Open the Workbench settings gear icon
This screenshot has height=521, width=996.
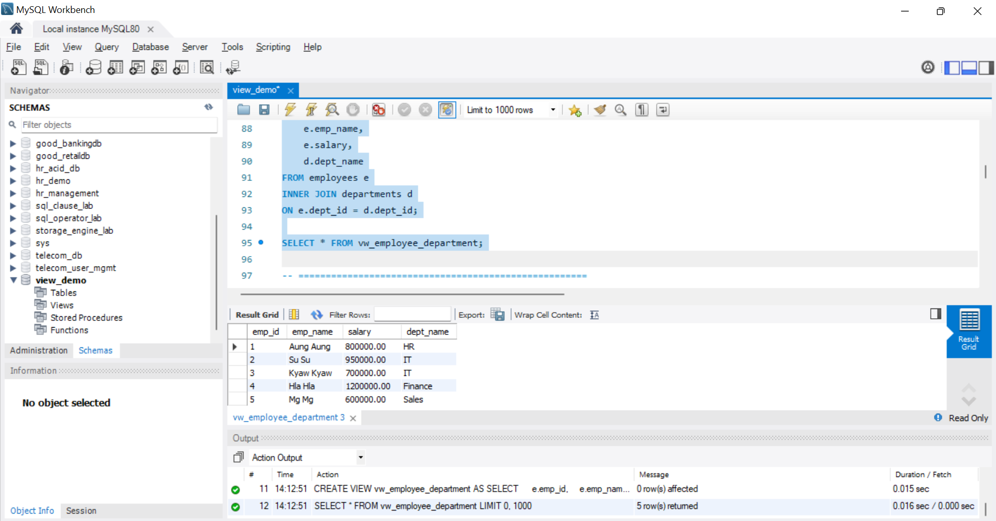pyautogui.click(x=927, y=67)
